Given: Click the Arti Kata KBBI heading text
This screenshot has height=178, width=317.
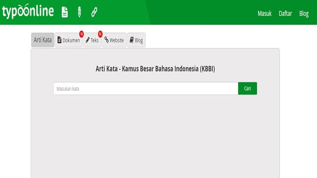Looking at the screenshot, I should click(x=155, y=69).
